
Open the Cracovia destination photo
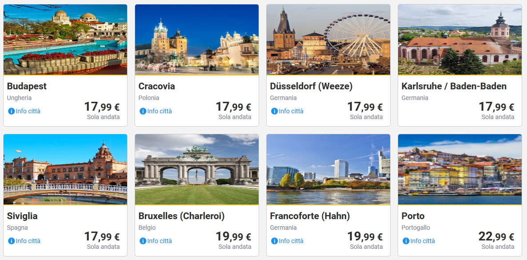(197, 40)
